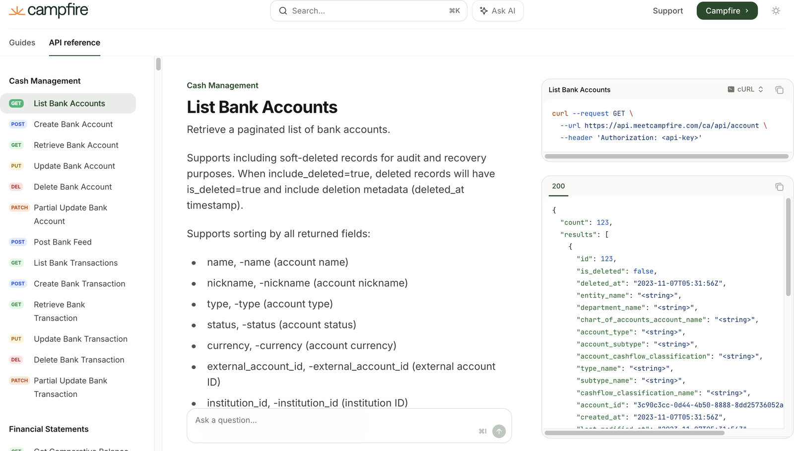Toggle the light/dark theme sun icon
Viewport: 794px width, 451px height.
776,11
